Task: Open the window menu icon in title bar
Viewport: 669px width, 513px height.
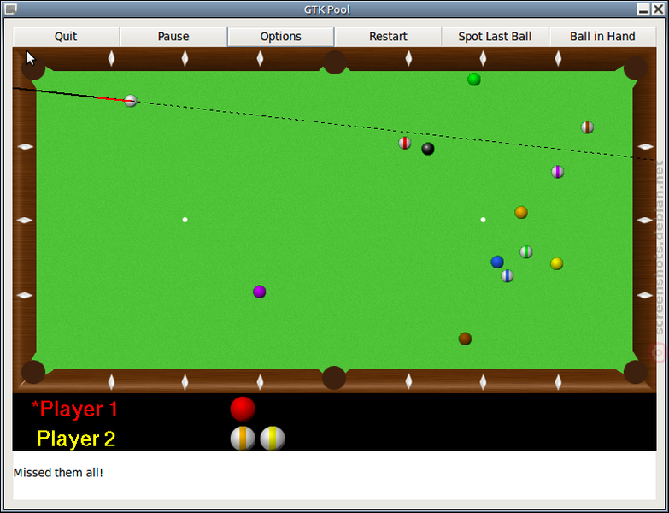Action: click(x=10, y=9)
